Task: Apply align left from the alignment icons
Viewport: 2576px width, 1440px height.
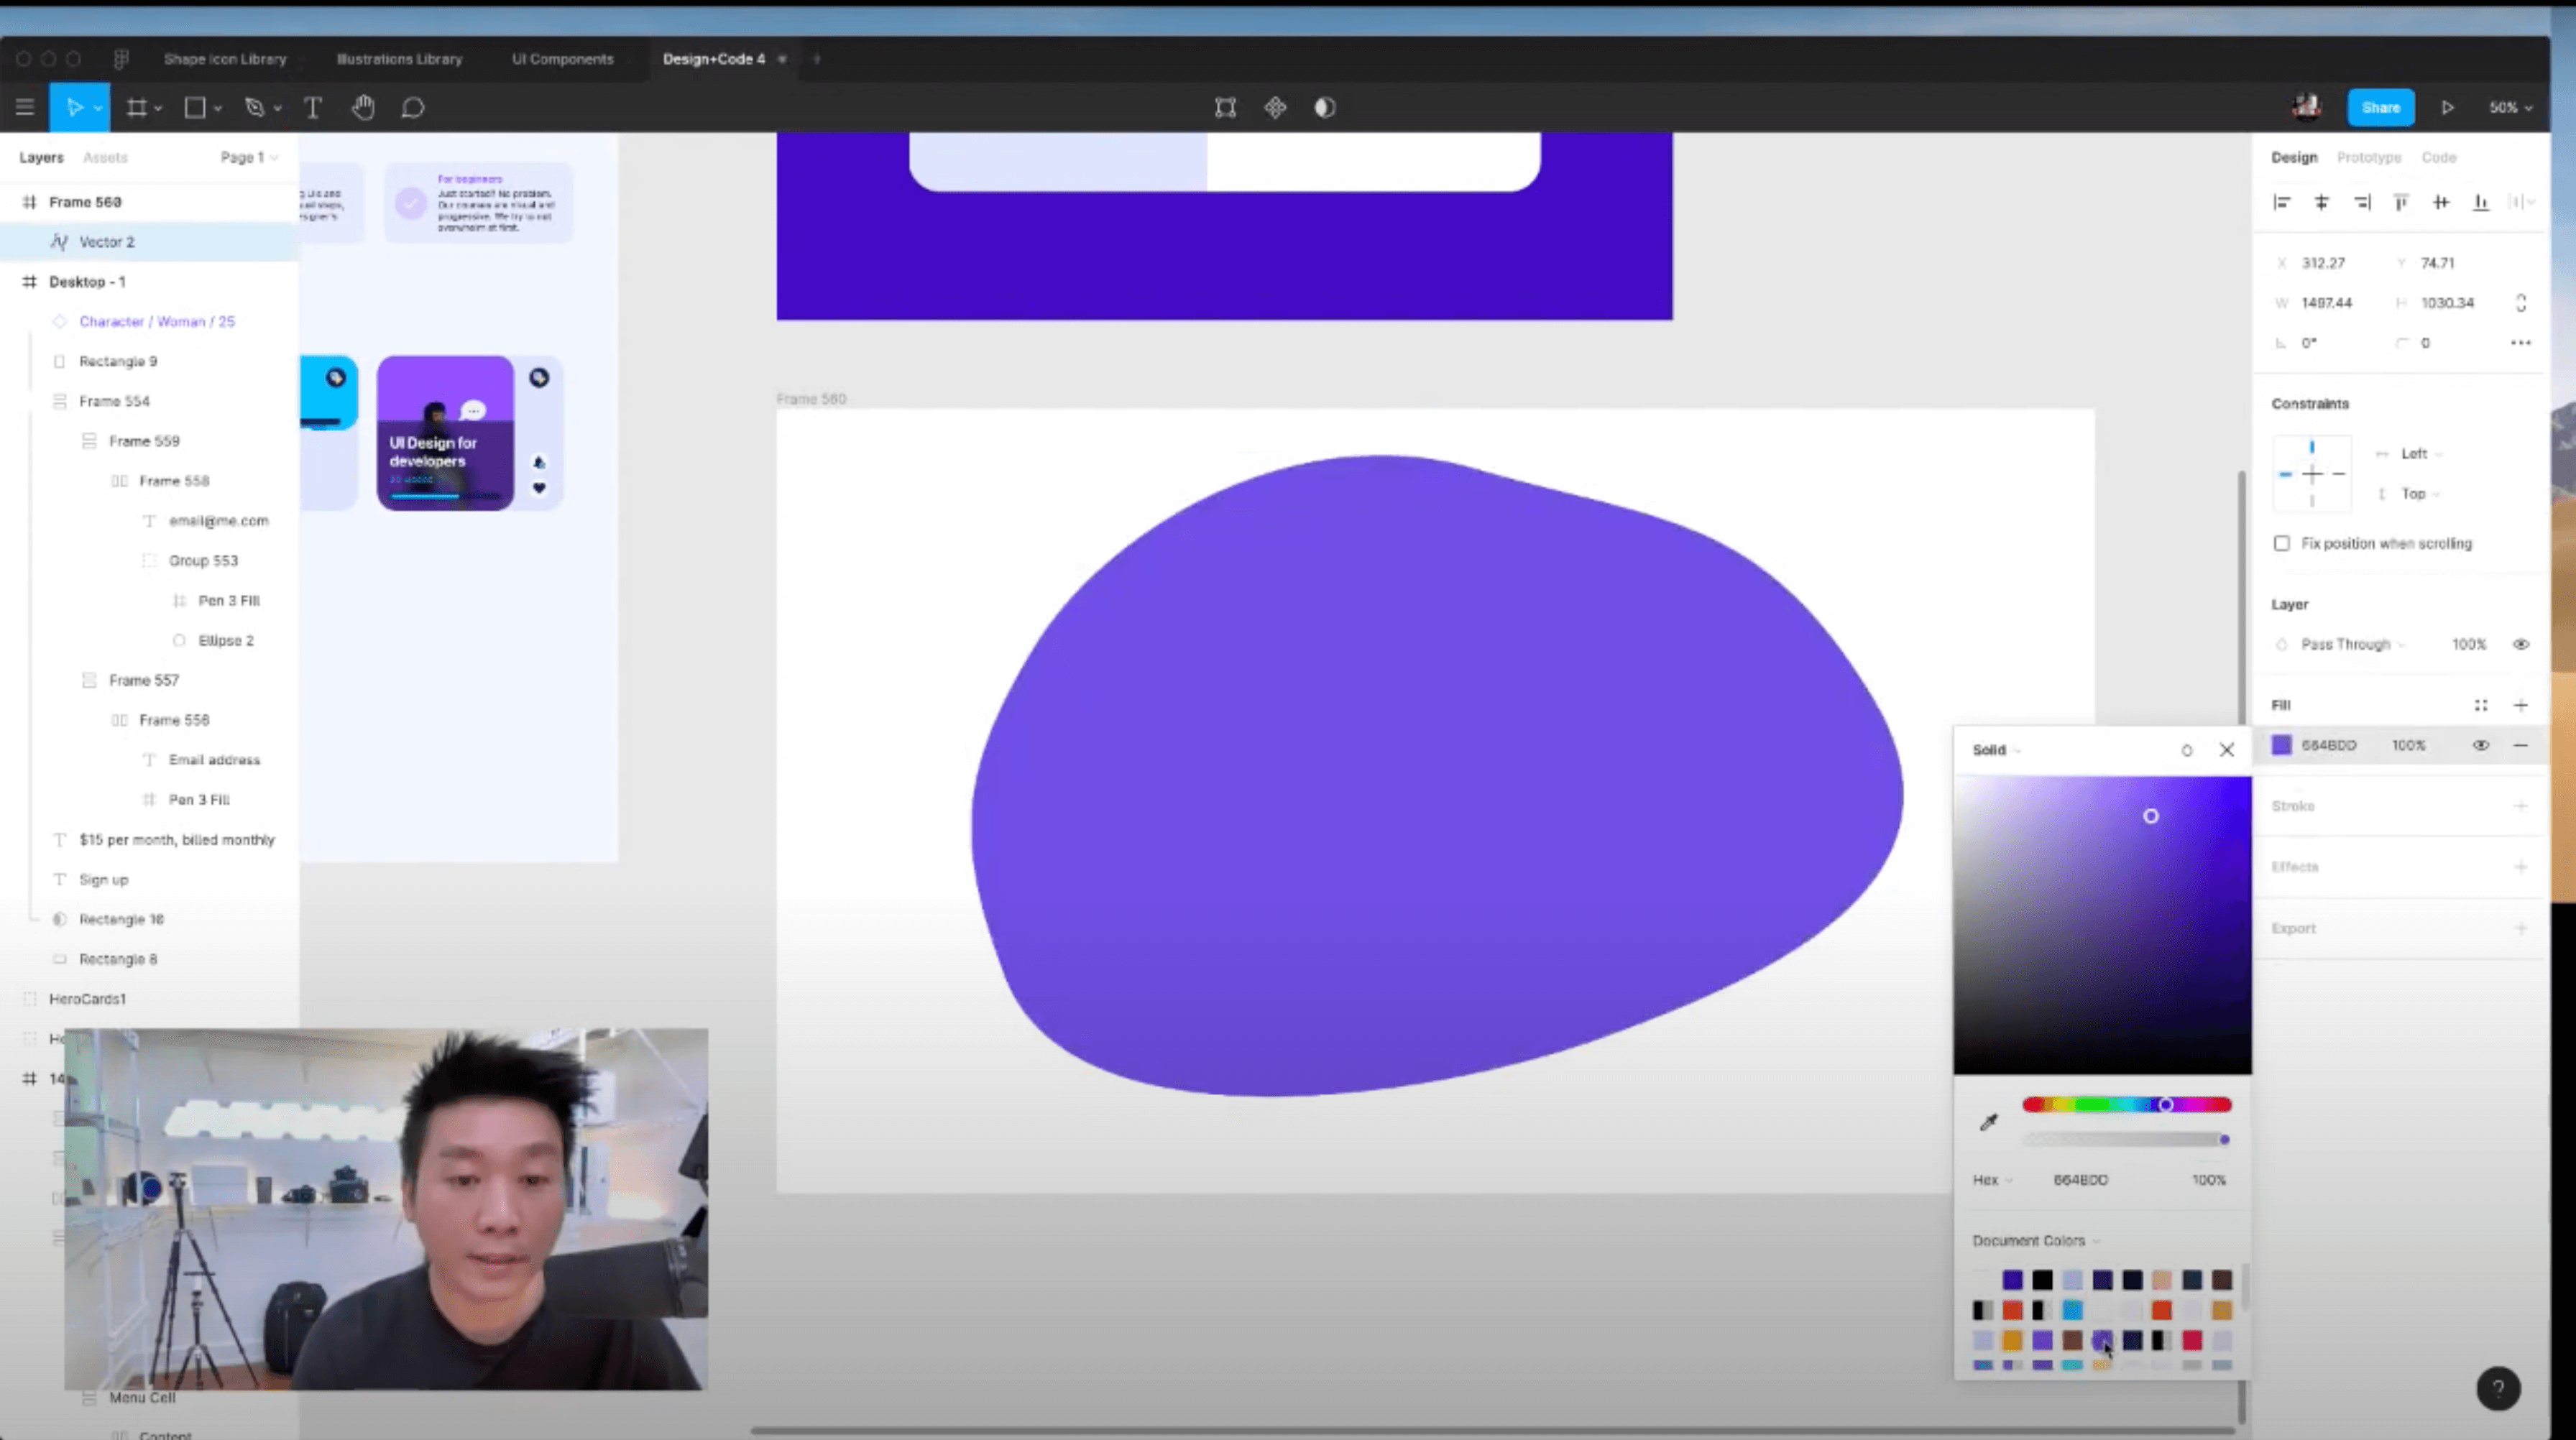Action: pyautogui.click(x=2283, y=202)
